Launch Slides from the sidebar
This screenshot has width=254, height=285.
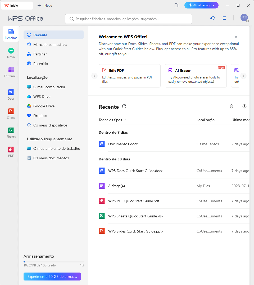(x=11, y=114)
